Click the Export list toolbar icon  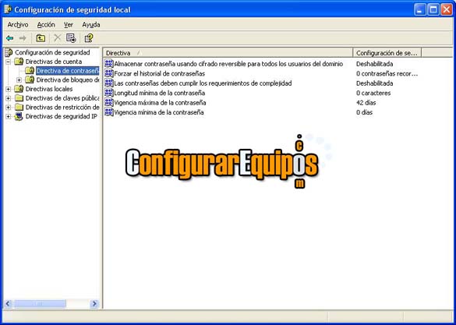coord(71,37)
